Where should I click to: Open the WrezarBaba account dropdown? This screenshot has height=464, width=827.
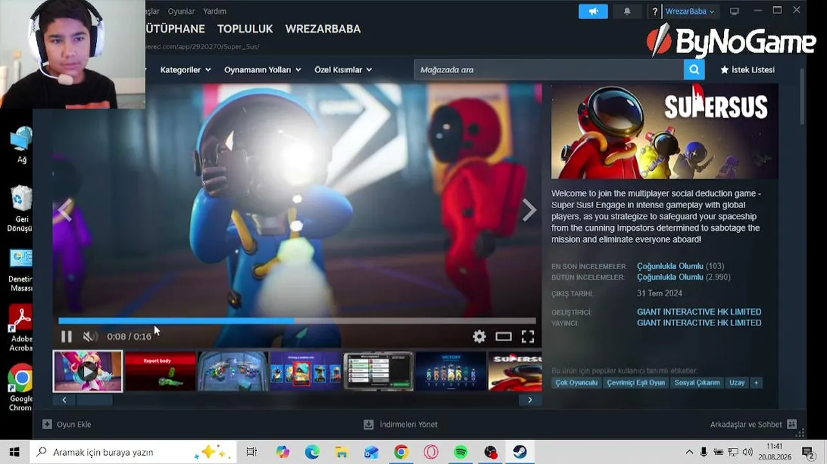pos(690,11)
